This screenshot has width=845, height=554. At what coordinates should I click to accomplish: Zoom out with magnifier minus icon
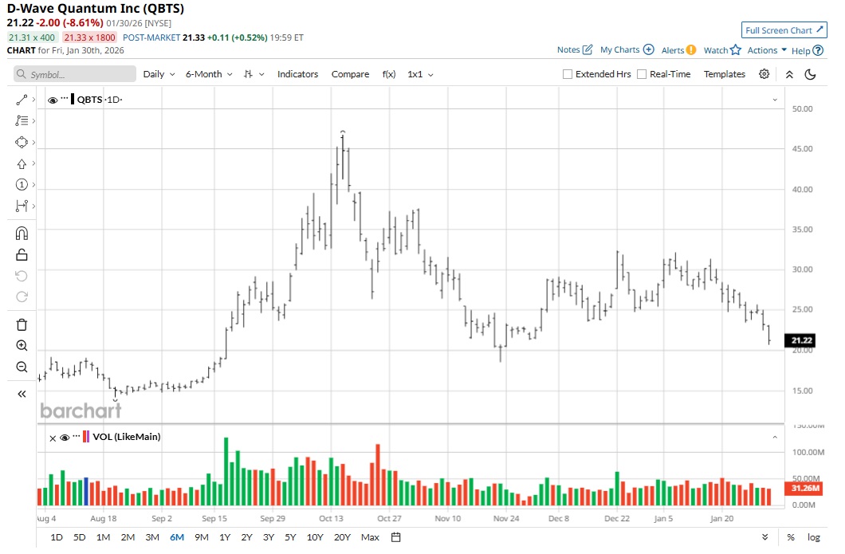coord(22,367)
